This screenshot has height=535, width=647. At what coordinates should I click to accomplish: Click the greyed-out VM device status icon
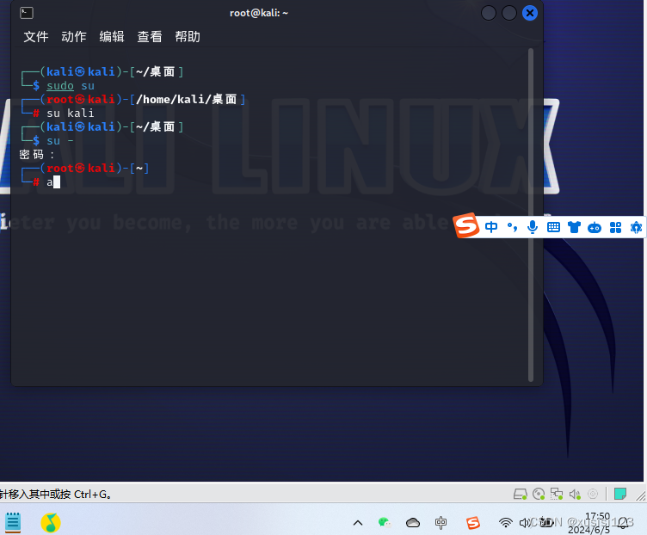click(593, 494)
